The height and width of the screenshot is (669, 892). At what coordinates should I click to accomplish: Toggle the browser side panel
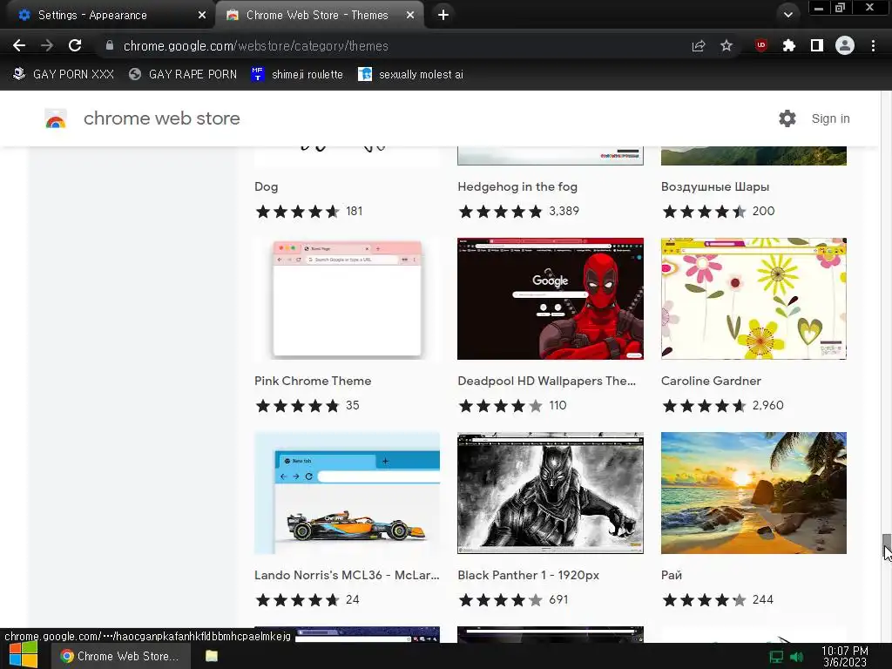pyautogui.click(x=817, y=45)
